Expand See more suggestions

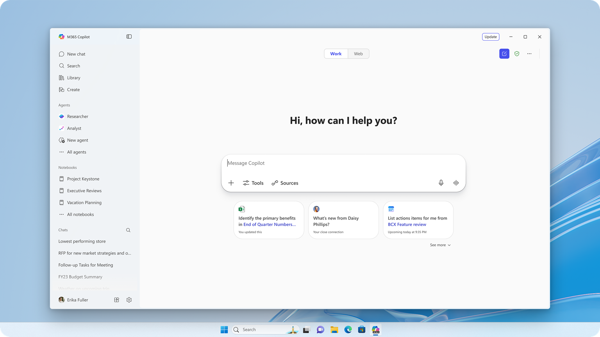(440, 245)
